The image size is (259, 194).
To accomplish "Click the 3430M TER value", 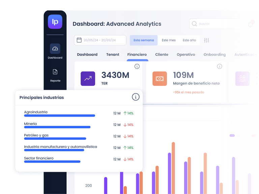I will click(x=115, y=75).
